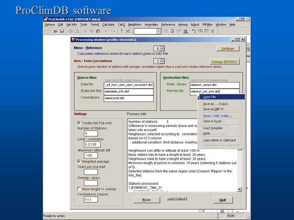Click the Overlap - years field

(91, 183)
